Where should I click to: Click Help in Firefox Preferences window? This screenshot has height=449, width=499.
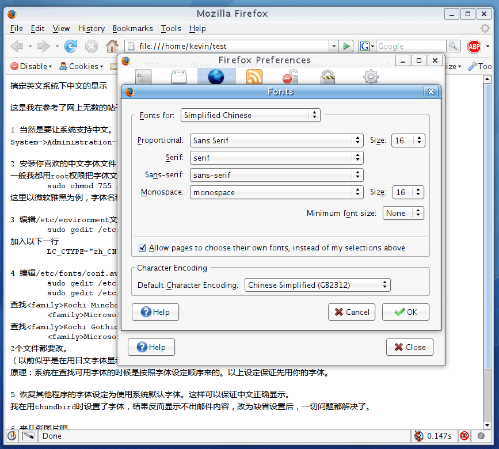point(151,347)
